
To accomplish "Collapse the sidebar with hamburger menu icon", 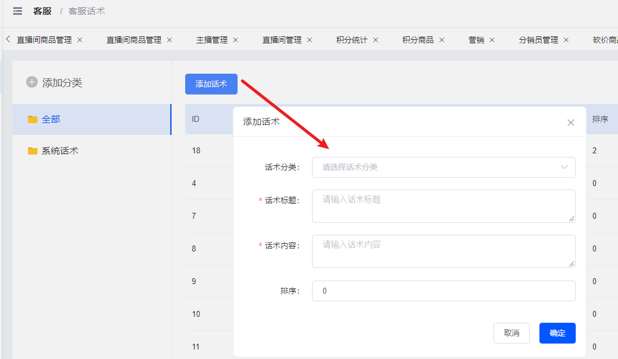I will 17,11.
